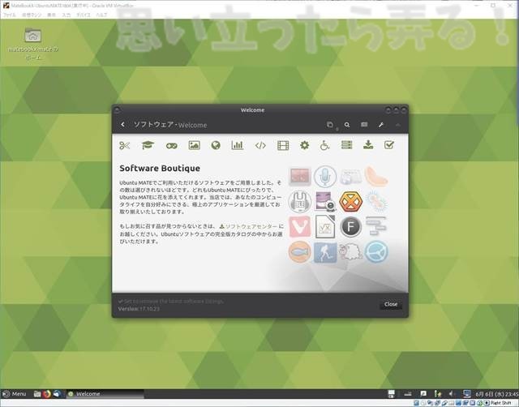Open the 仮想マシン menu in VirtualBox
The image size is (519, 407).
32,15
